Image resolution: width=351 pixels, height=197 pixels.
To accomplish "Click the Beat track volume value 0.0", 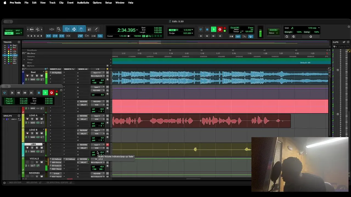I will [x=102, y=80].
